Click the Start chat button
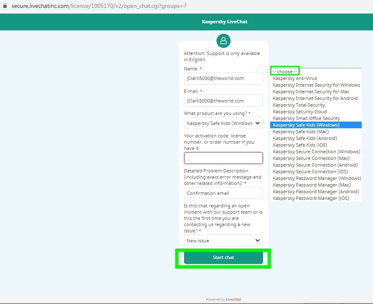The height and width of the screenshot is (304, 373). (224, 258)
